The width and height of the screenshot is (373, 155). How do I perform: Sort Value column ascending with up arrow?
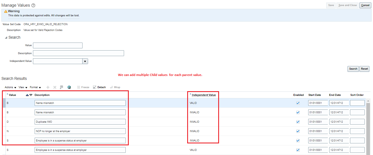(27, 95)
